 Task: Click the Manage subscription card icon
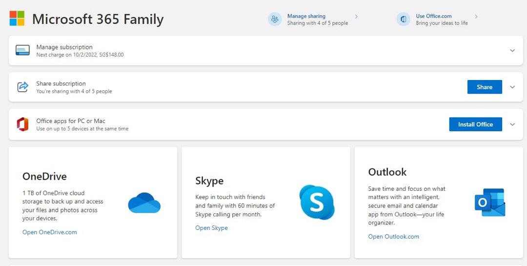tap(22, 50)
